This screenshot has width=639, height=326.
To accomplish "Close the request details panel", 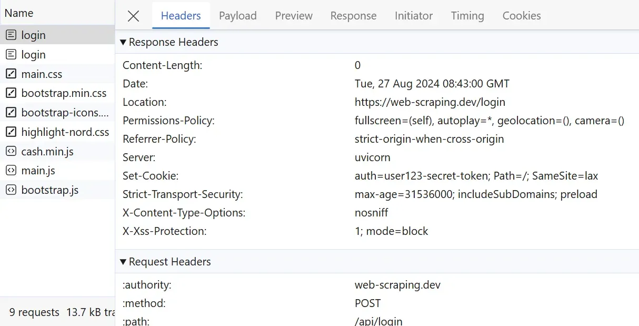I will 133,16.
